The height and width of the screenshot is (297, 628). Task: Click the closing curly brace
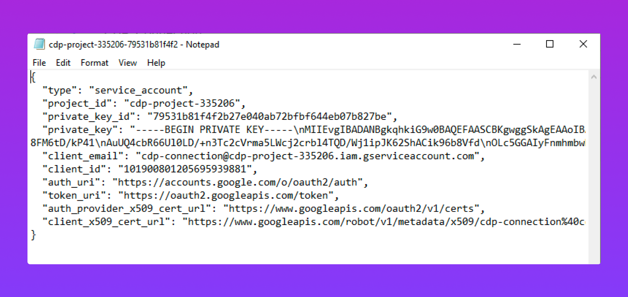(33, 235)
